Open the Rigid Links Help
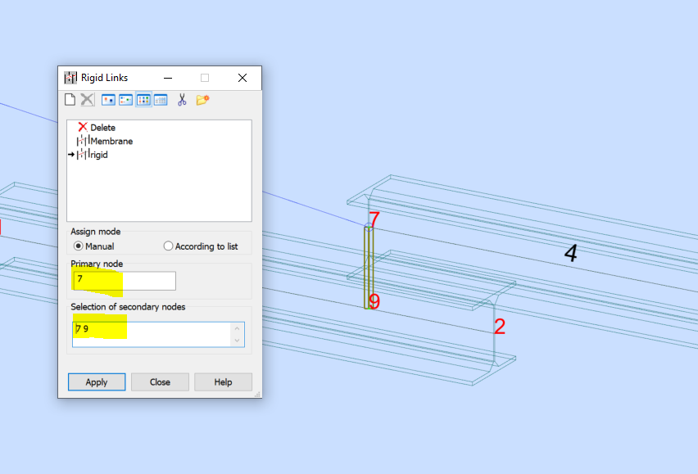Image resolution: width=698 pixels, height=474 pixels. click(223, 381)
